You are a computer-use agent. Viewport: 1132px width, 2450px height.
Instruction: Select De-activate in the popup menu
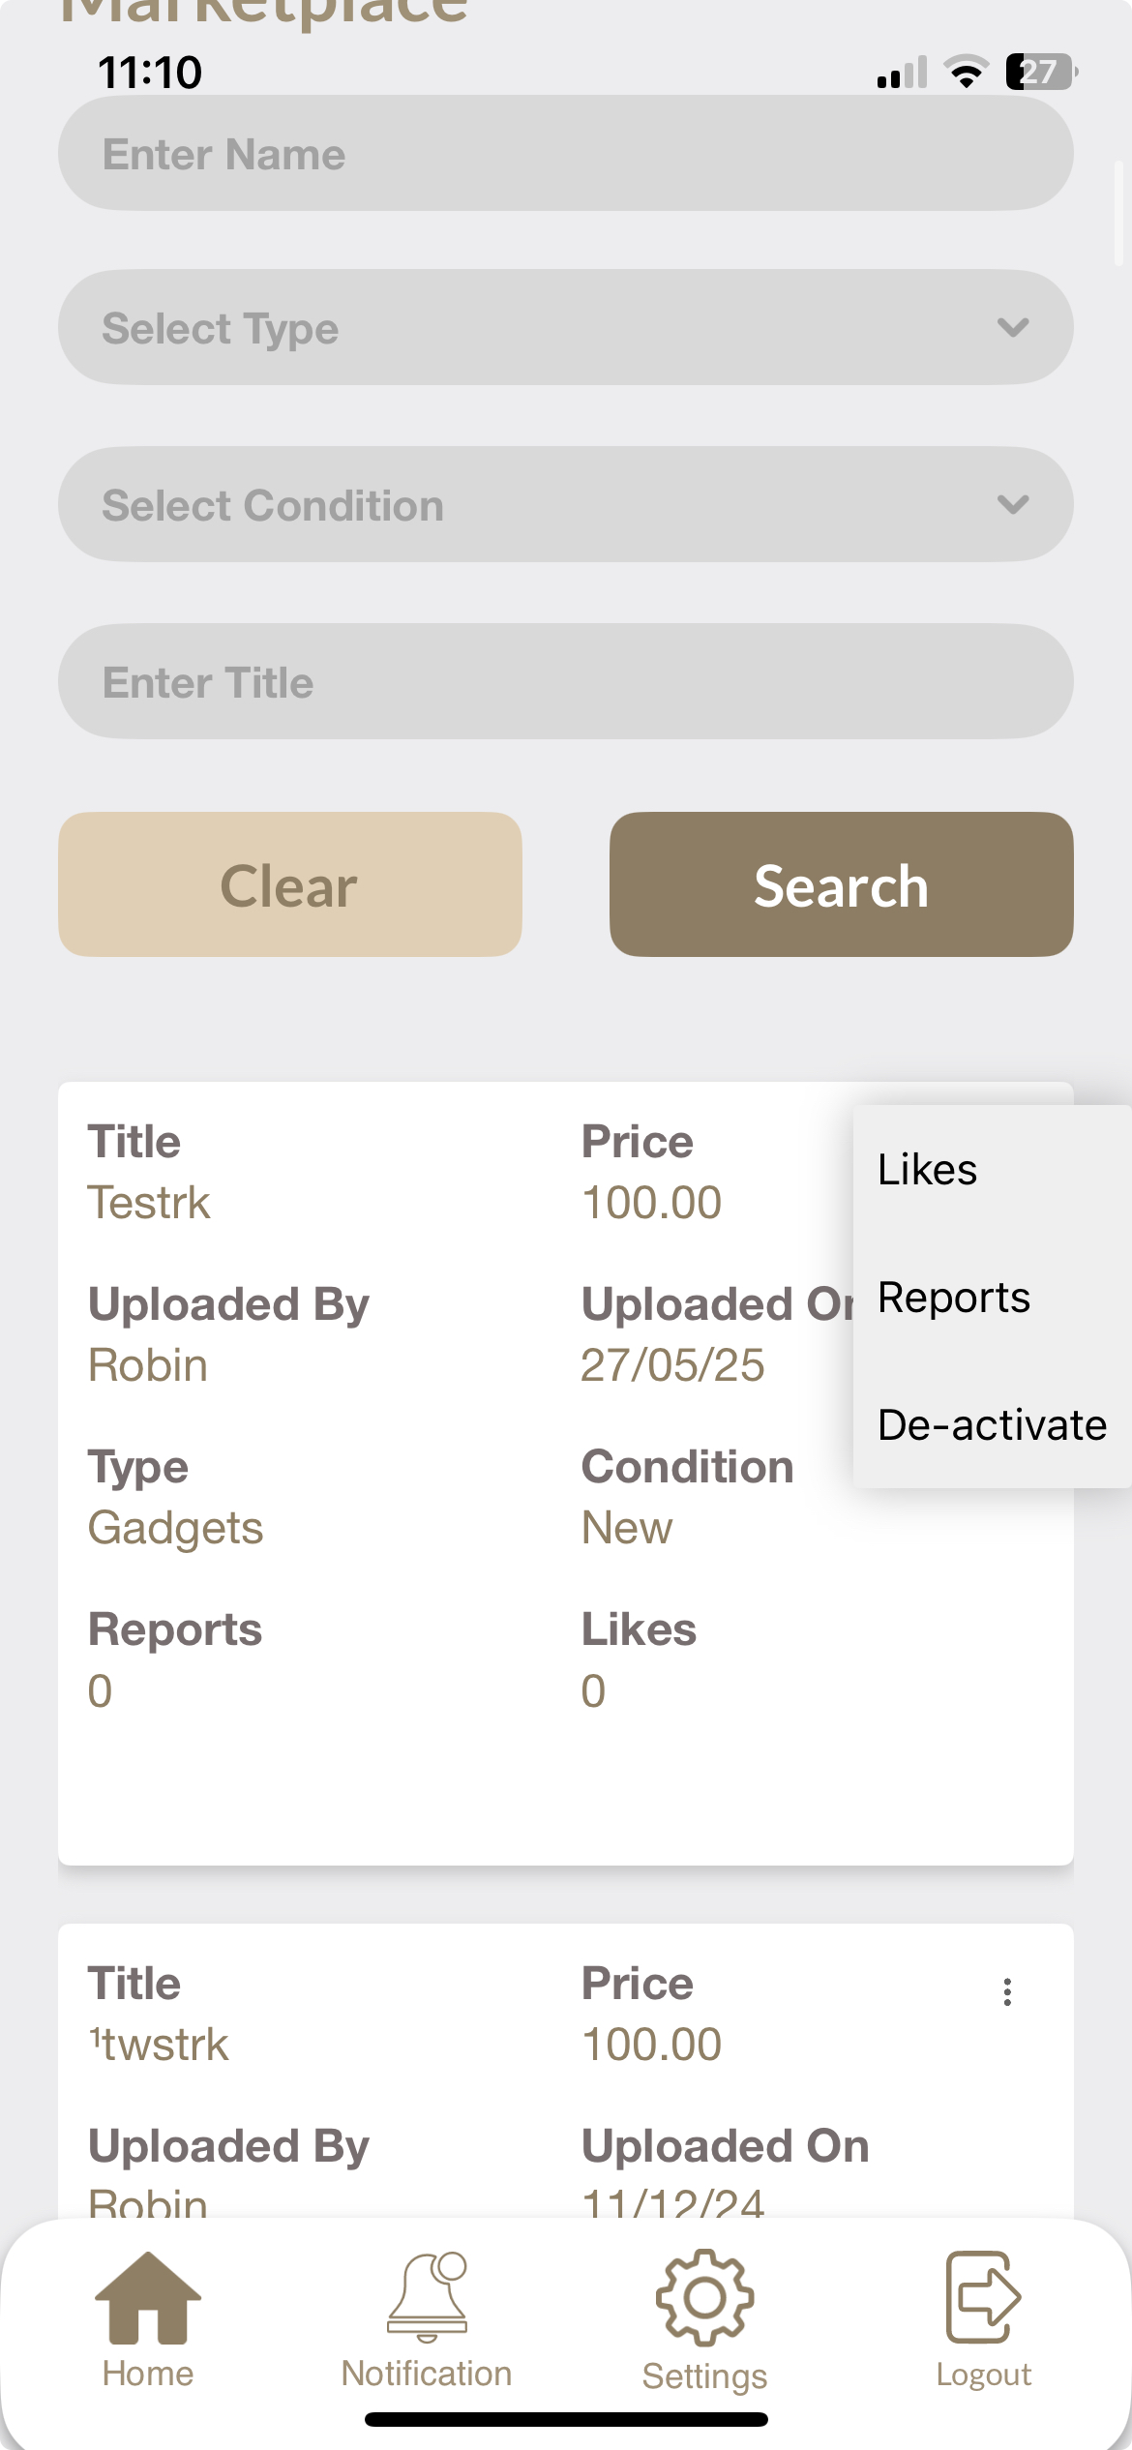(992, 1425)
